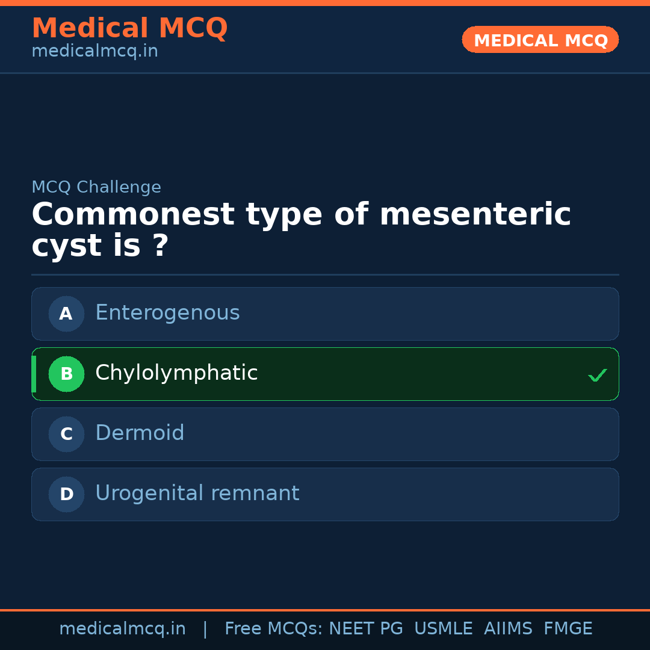Click the green B circle icon
The image size is (650, 650).
(x=66, y=374)
